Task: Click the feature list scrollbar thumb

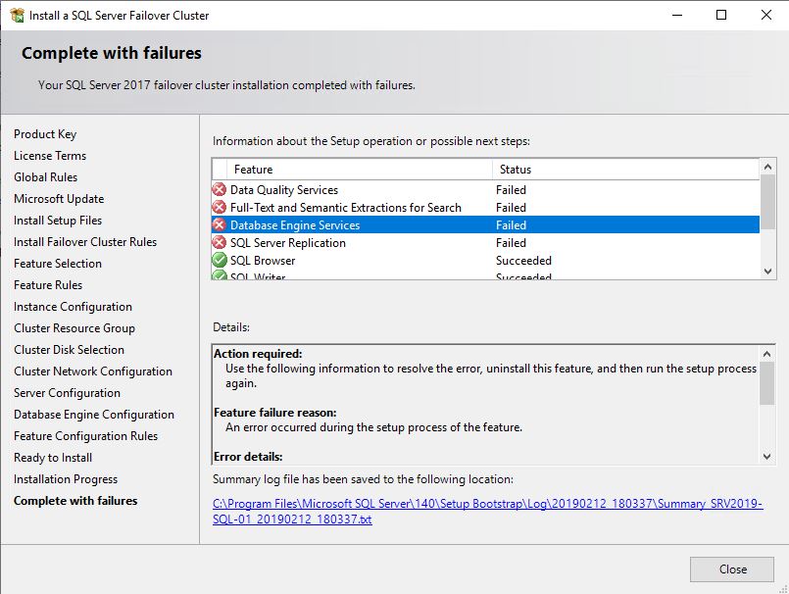Action: 767,202
